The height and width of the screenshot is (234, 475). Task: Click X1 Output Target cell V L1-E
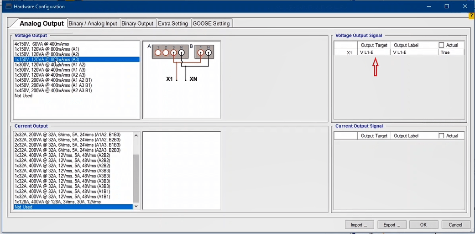tap(374, 53)
